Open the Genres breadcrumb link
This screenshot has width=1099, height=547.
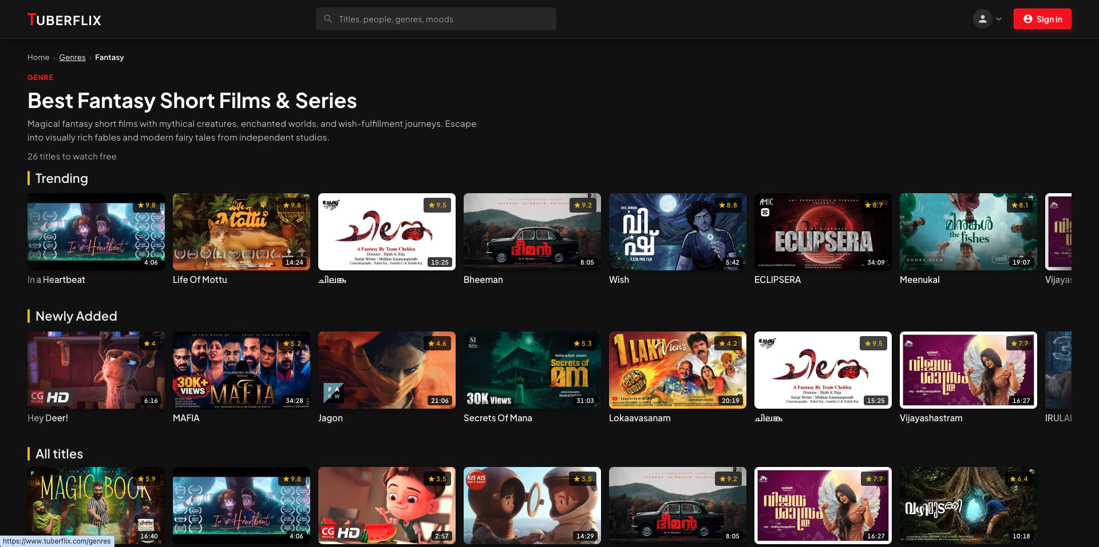pos(72,57)
